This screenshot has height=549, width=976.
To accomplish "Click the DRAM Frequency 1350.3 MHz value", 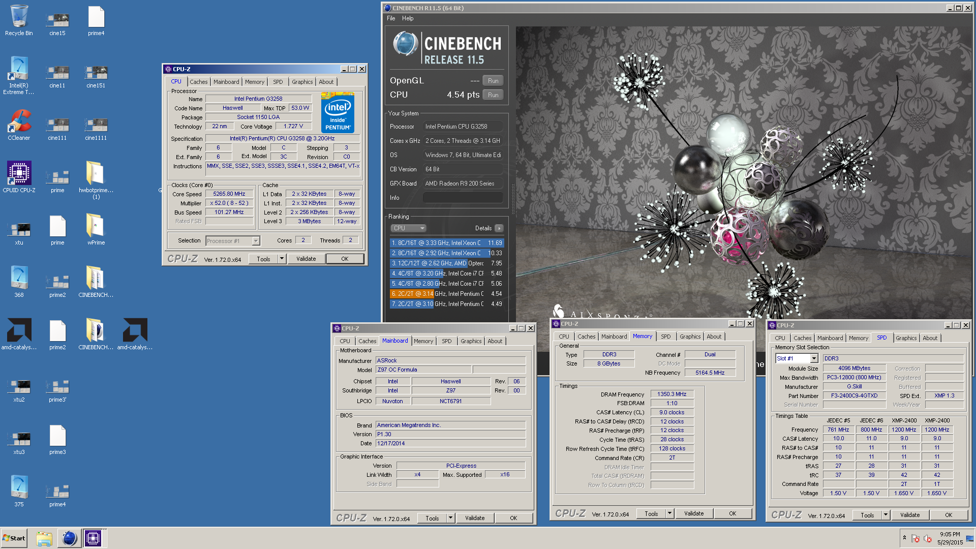I will coord(672,394).
